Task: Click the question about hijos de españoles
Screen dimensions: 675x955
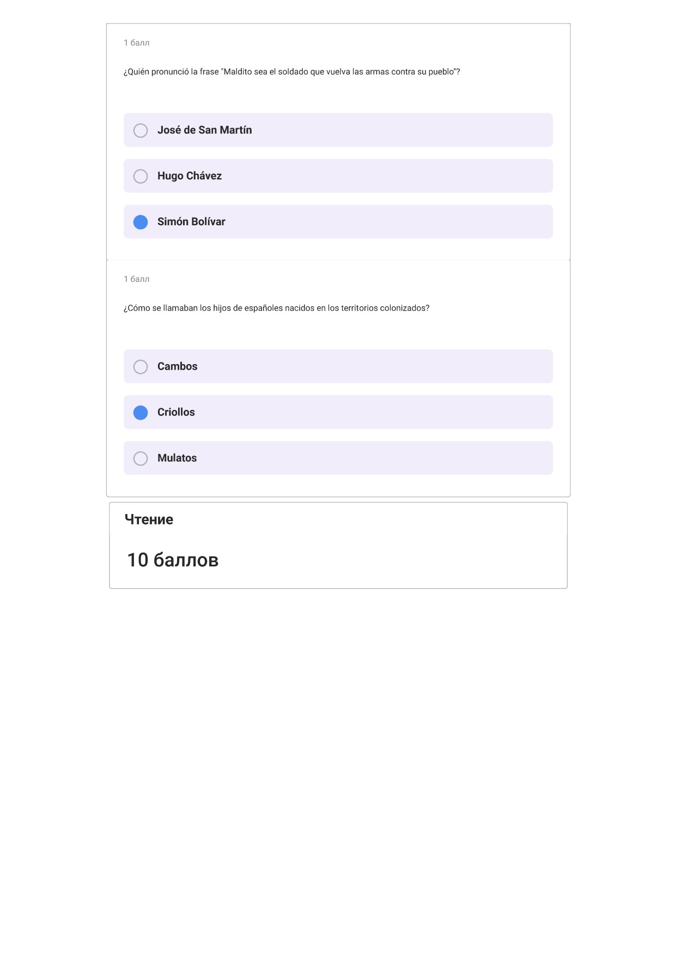Action: pyautogui.click(x=277, y=308)
